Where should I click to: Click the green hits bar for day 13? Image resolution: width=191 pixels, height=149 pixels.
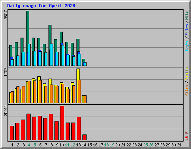click(x=78, y=45)
